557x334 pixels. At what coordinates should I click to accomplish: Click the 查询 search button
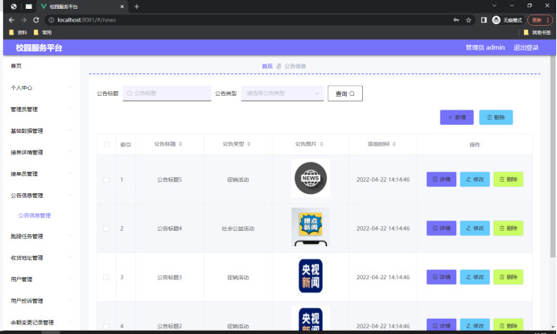[345, 93]
